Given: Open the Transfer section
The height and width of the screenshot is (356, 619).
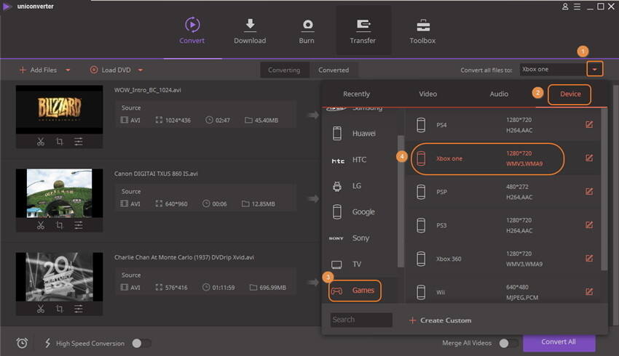Looking at the screenshot, I should click(363, 31).
